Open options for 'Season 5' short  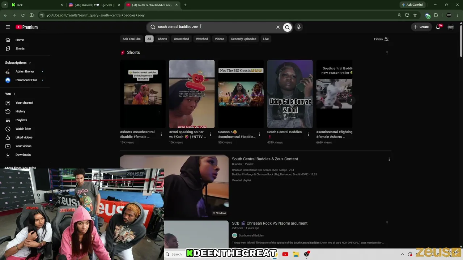coord(259,134)
